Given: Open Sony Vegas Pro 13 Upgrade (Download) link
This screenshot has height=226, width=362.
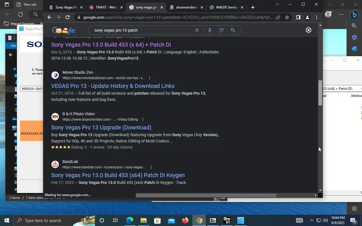Looking at the screenshot, I should click(x=101, y=127).
